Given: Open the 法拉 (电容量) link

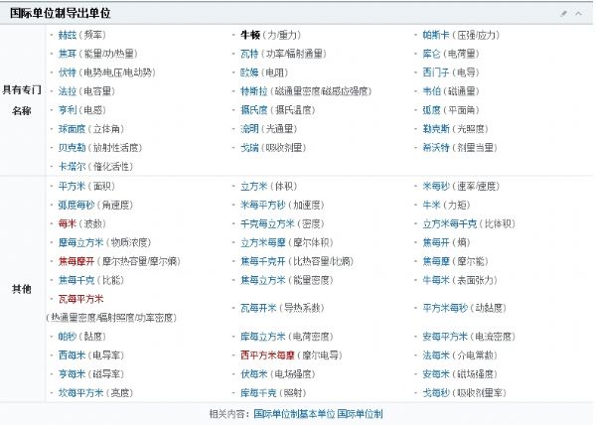Looking at the screenshot, I should [68, 91].
